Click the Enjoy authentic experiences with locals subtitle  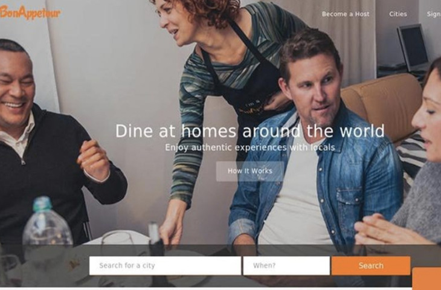(249, 147)
